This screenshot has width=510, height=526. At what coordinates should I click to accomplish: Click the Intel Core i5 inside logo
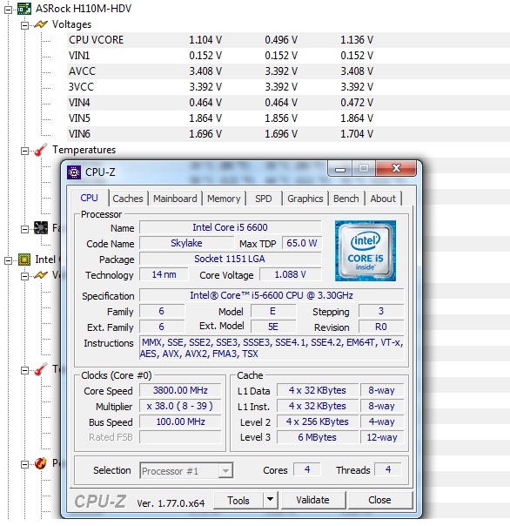pos(366,251)
